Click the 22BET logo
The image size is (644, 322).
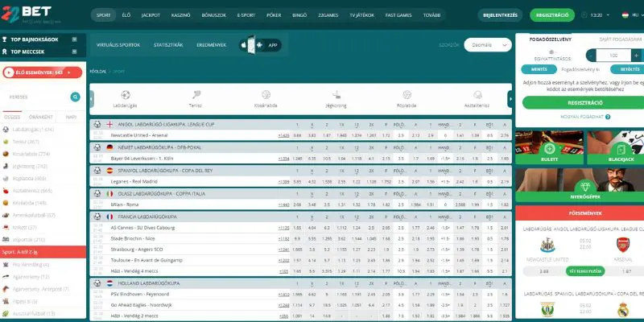point(31,14)
